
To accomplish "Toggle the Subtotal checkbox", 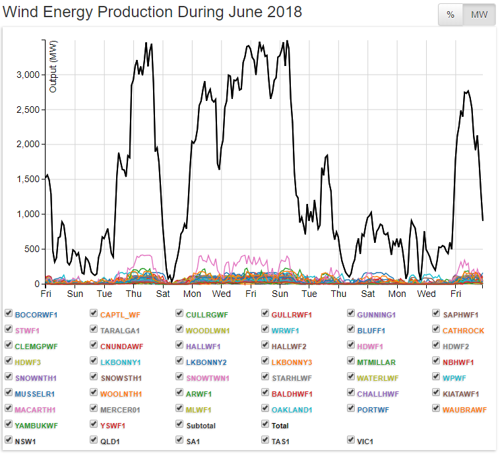I will [180, 425].
